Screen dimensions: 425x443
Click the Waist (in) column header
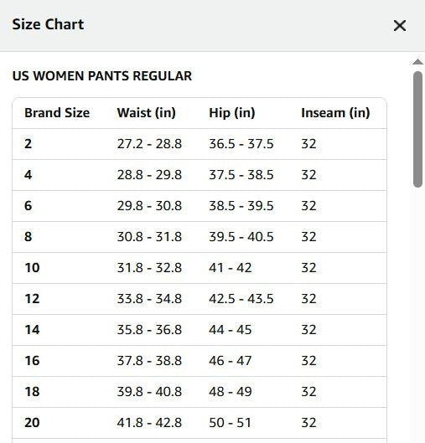pos(147,113)
